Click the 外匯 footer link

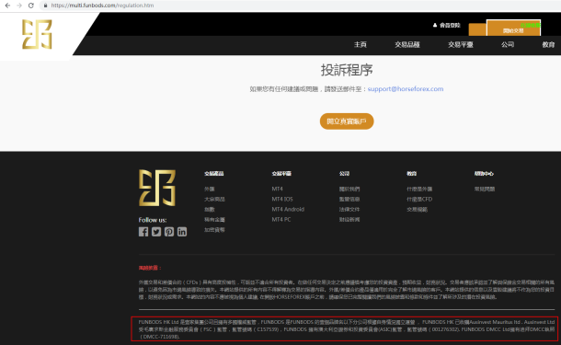[210, 189]
